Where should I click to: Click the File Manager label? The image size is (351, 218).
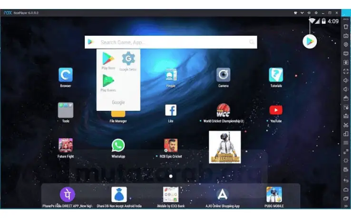click(x=118, y=121)
